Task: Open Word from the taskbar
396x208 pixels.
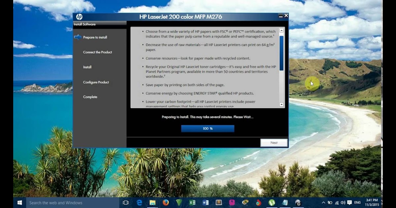Action: 205,202
